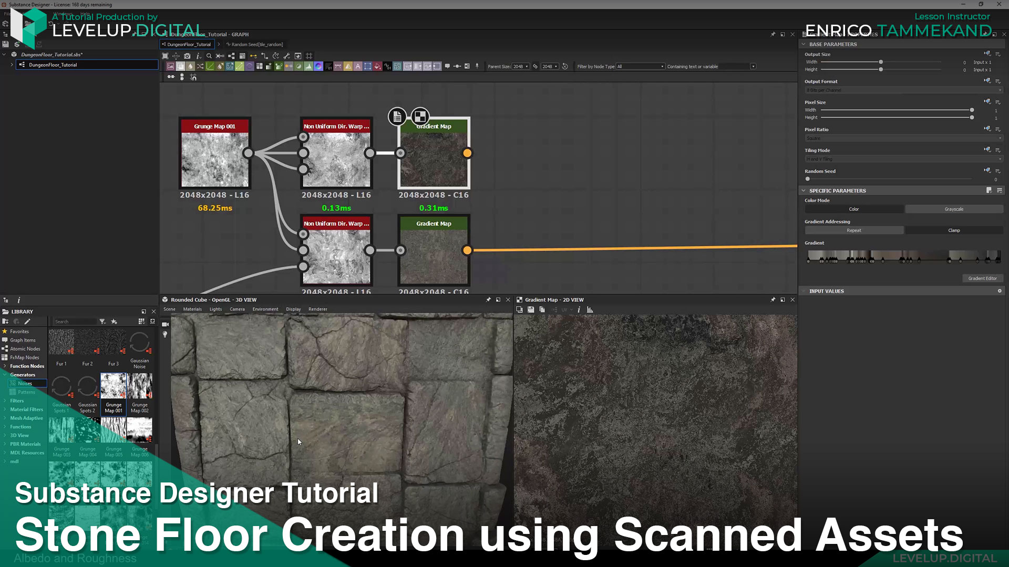Add a Curve node from toolbar
The image size is (1009, 567).
pyautogui.click(x=210, y=66)
